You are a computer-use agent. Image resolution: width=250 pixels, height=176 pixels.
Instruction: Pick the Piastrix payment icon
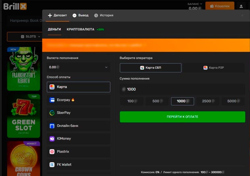[52, 152]
